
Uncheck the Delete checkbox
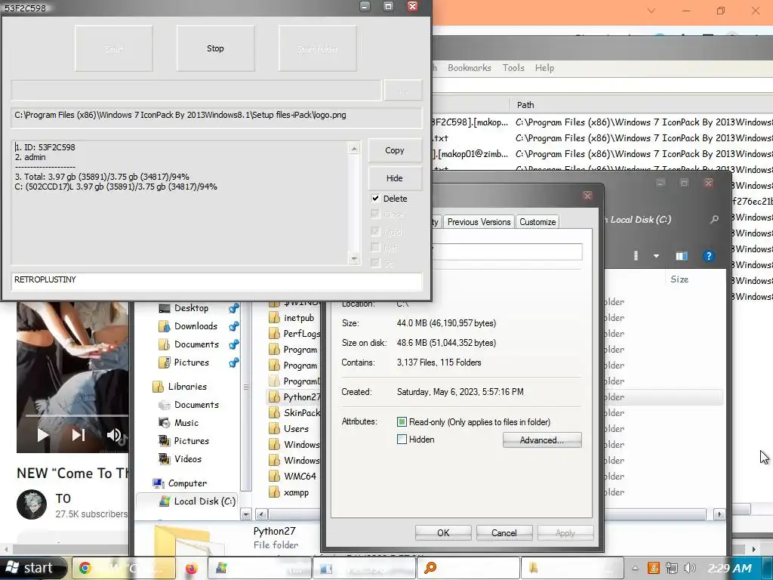coord(376,199)
